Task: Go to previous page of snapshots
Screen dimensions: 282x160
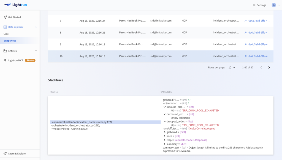Action: pos(261,68)
